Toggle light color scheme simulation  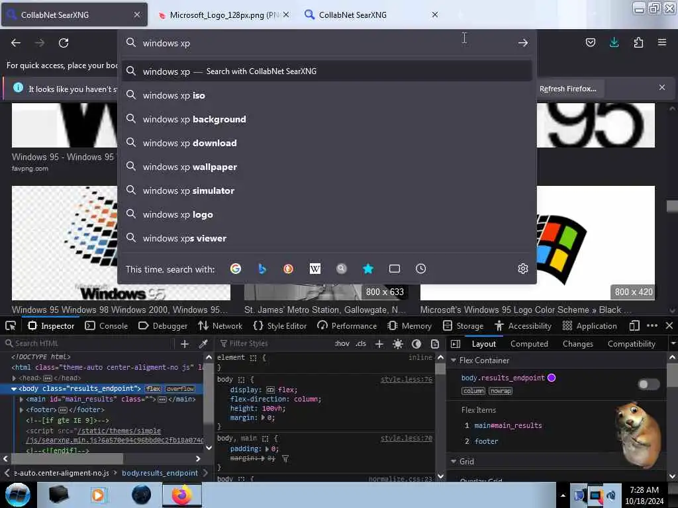tap(398, 344)
